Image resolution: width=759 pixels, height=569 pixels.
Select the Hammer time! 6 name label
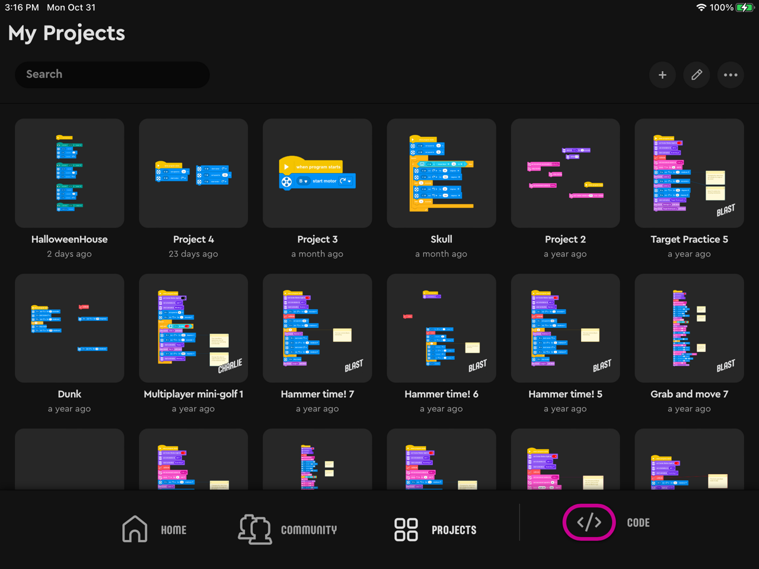(441, 394)
